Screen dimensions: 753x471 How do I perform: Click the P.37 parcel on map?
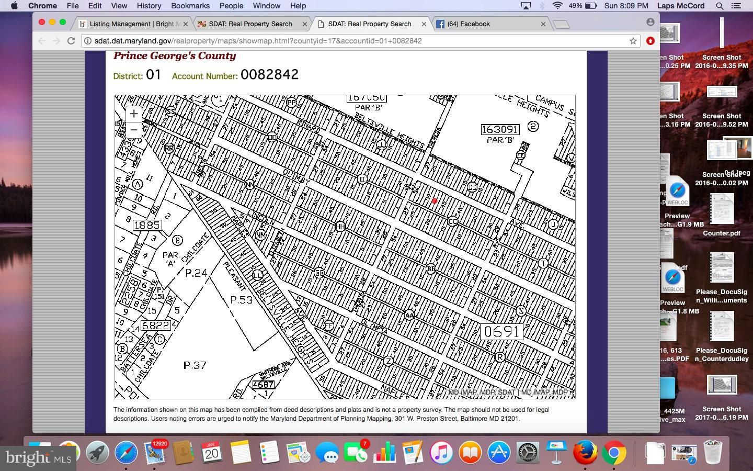tap(195, 365)
